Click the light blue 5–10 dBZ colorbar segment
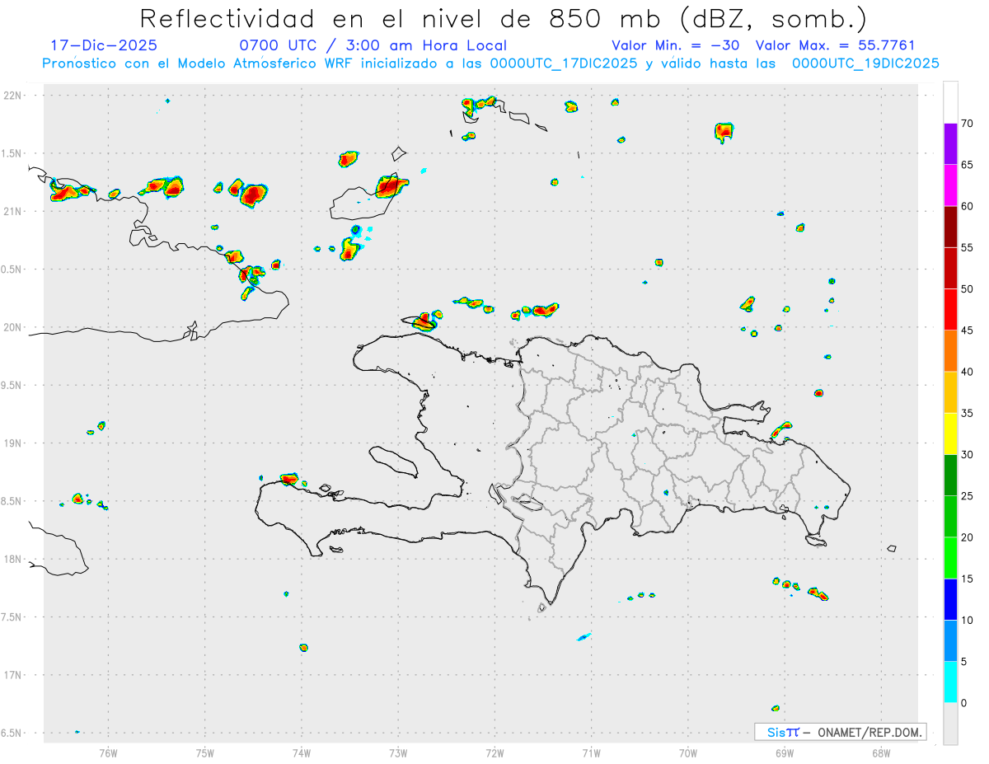 point(950,641)
